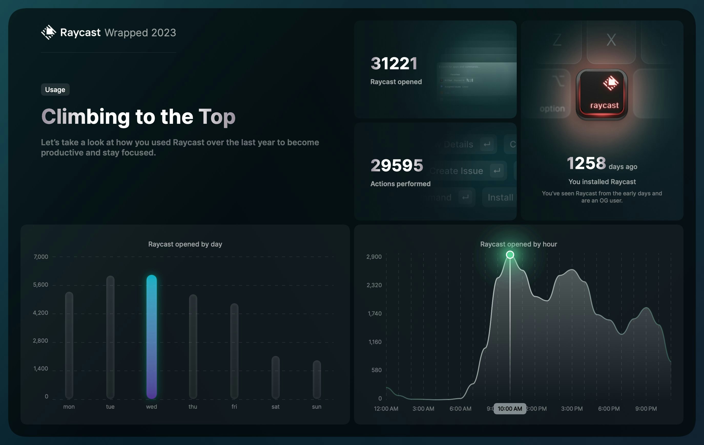Click the "6:00 PM" axis label
Screen dimensions: 704x445
click(x=609, y=408)
